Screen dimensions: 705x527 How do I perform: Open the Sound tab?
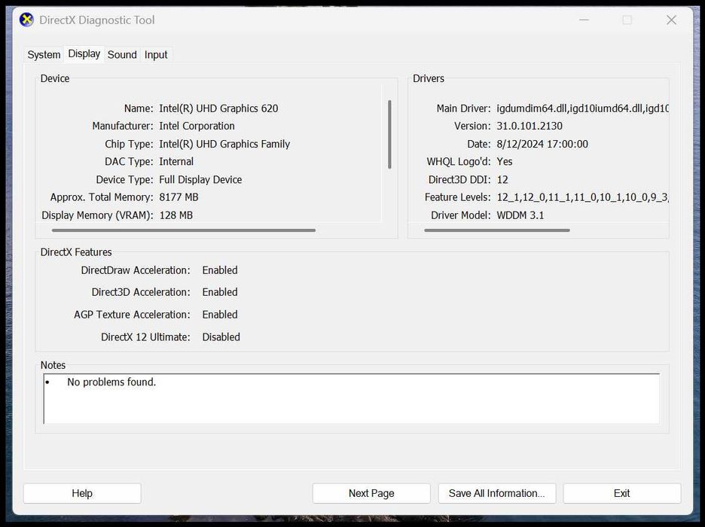point(122,55)
